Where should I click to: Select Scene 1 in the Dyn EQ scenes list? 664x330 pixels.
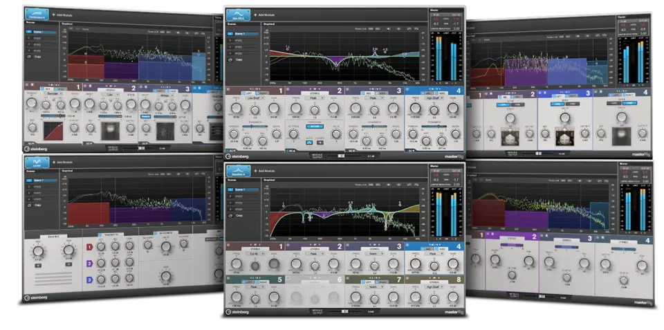(241, 33)
